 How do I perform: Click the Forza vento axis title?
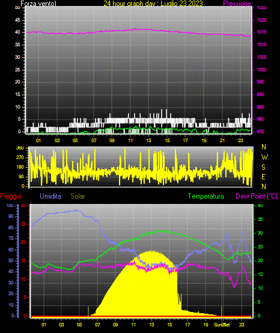[x=38, y=4]
